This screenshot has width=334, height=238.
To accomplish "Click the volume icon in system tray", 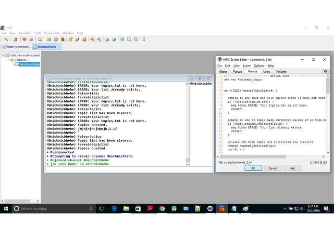I will 302,209.
